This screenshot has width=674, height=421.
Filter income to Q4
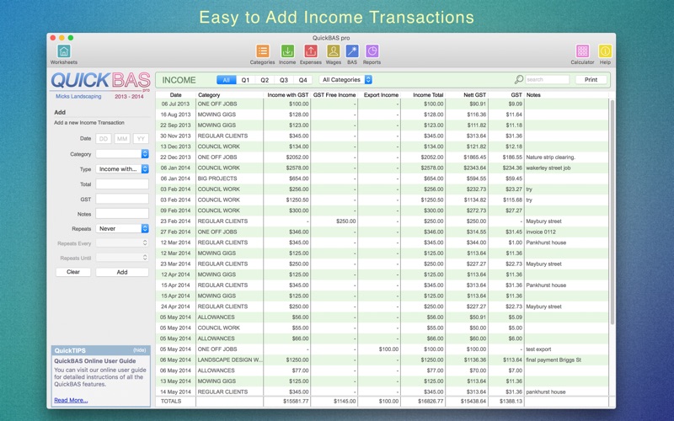coord(302,80)
